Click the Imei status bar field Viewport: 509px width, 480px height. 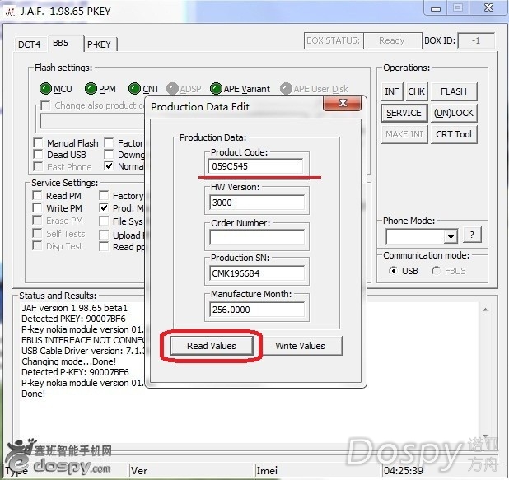tap(317, 470)
